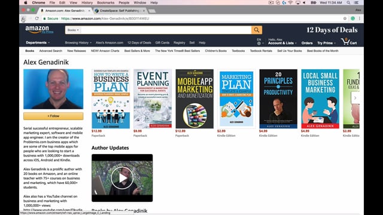This screenshot has width=383, height=215.
Task: Open the People menu
Action: [124, 2]
